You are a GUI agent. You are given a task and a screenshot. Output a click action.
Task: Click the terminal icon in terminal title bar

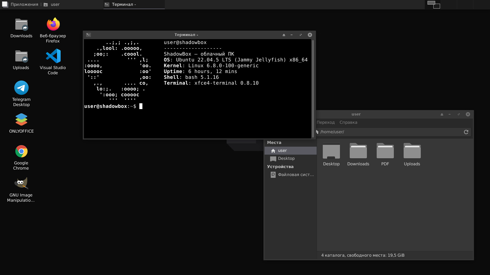(89, 35)
